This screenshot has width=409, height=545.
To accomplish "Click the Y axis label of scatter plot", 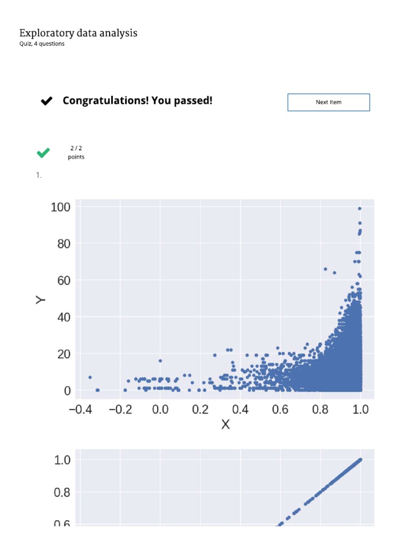I will point(41,300).
